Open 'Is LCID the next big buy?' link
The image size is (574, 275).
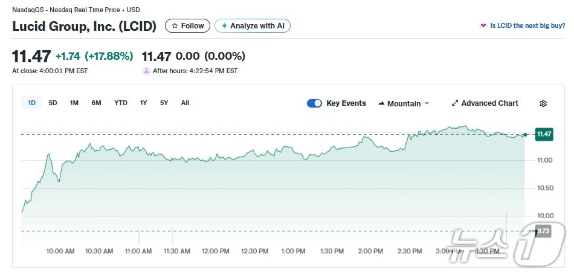click(x=527, y=25)
